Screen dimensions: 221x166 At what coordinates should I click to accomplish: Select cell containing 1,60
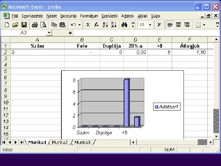[x=190, y=52]
